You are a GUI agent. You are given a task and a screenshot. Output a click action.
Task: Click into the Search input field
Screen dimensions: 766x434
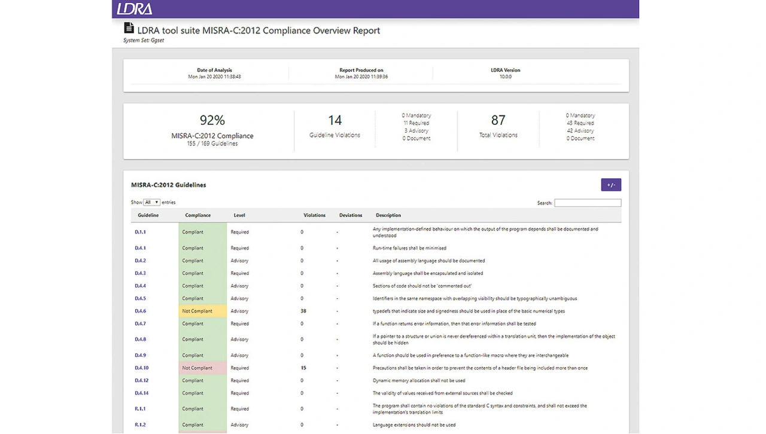coord(587,203)
